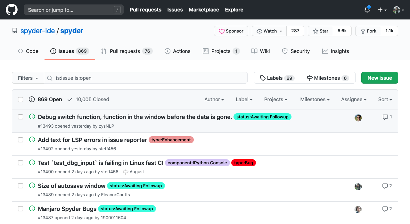
Task: Check the checkbox next to issue #13492
Action: (20, 140)
